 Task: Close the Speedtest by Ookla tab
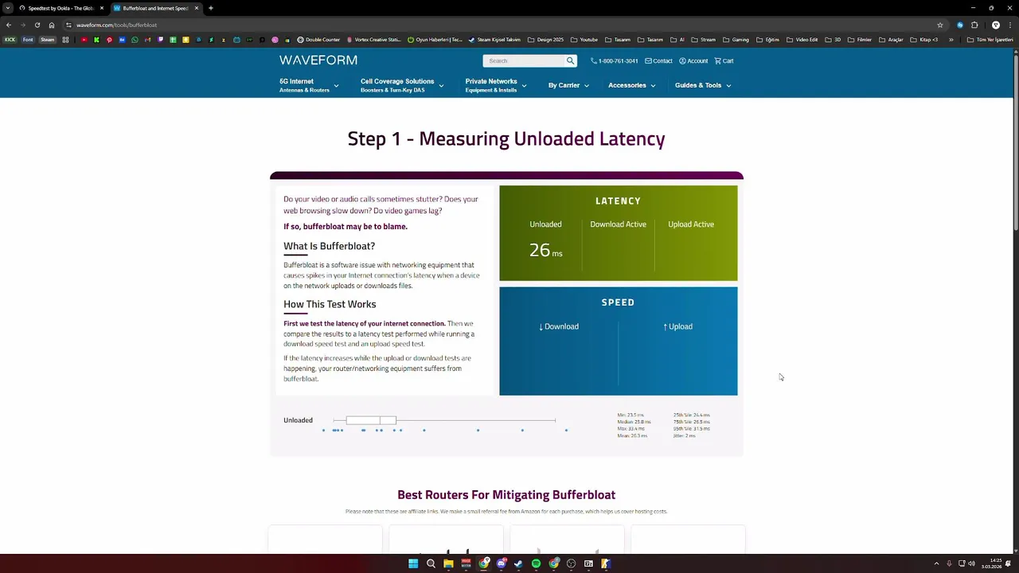tap(101, 8)
